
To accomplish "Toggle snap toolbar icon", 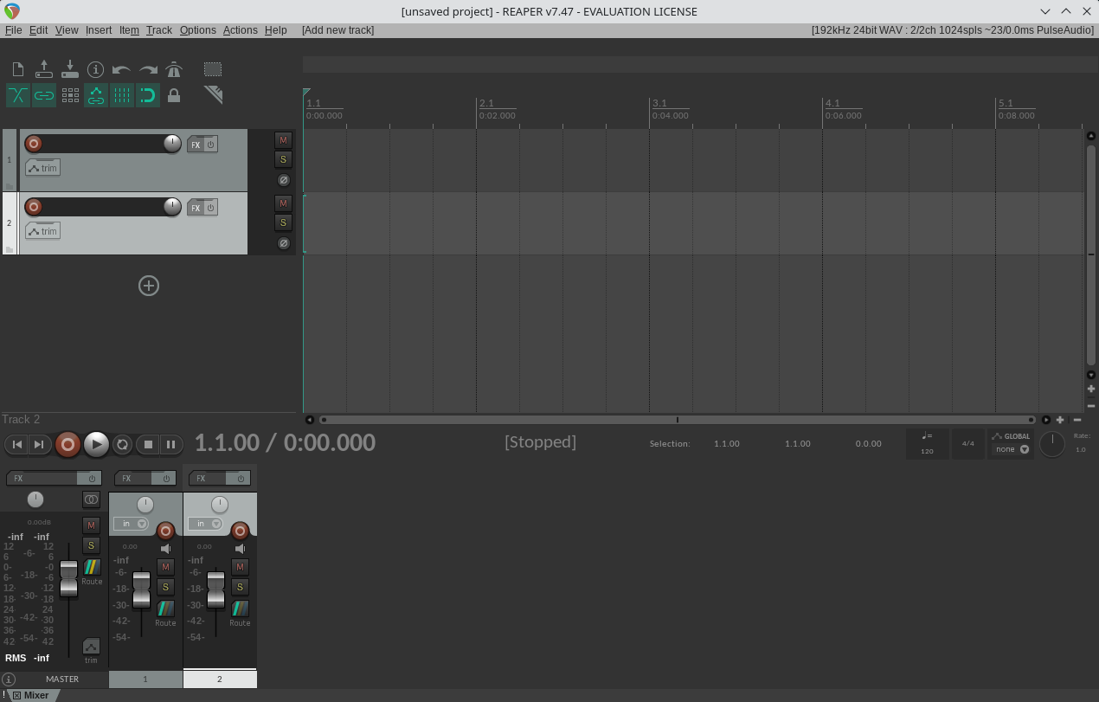I will (x=148, y=95).
